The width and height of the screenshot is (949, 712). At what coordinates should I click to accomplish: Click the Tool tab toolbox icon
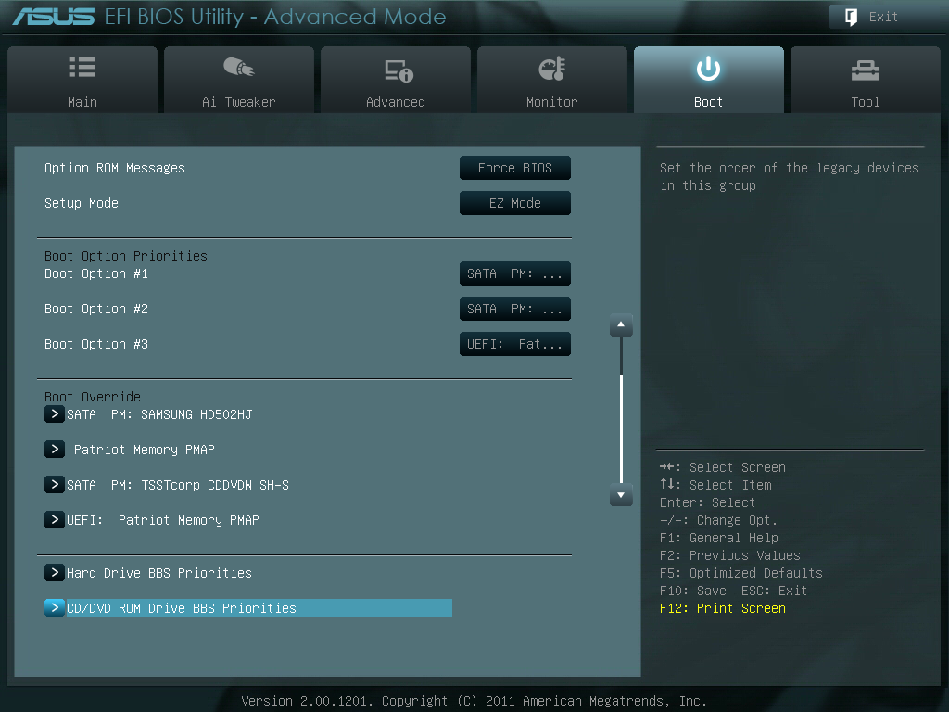[x=866, y=70]
